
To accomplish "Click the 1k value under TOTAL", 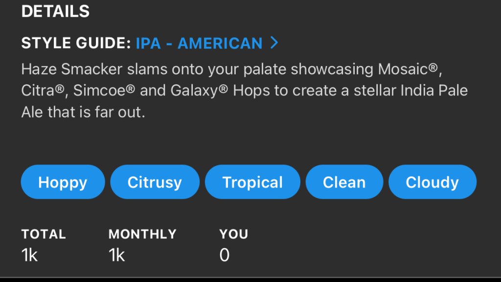I will click(30, 255).
